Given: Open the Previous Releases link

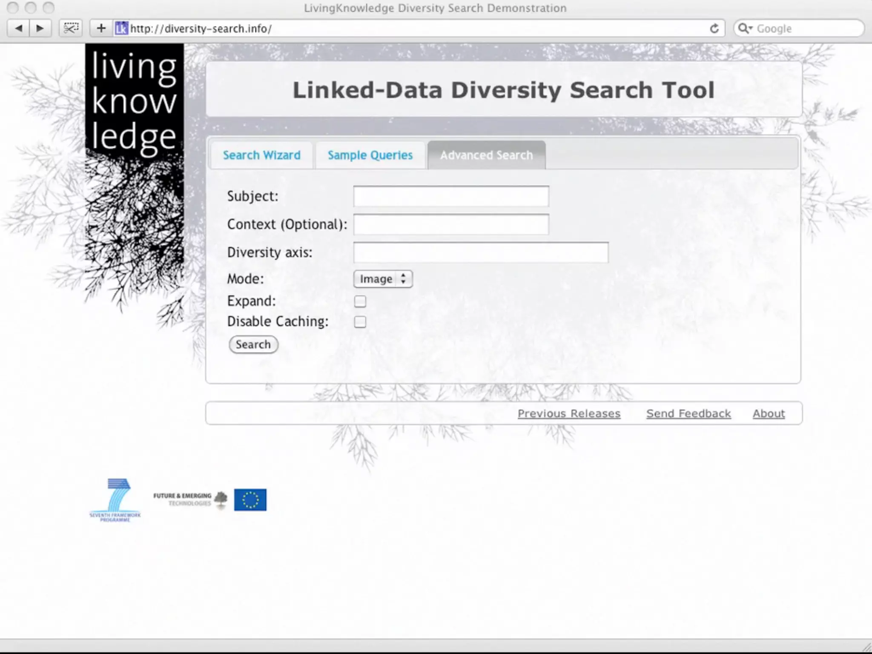Looking at the screenshot, I should click(x=569, y=413).
